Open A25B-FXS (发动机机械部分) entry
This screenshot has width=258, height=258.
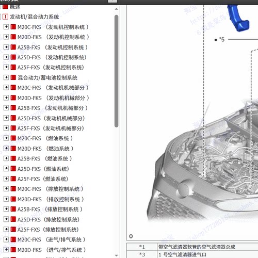[x=53, y=108]
